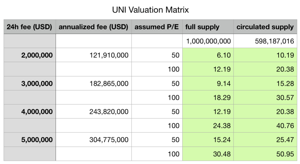
Task: Select the 3,000,000 fee row cell
Action: [30, 83]
